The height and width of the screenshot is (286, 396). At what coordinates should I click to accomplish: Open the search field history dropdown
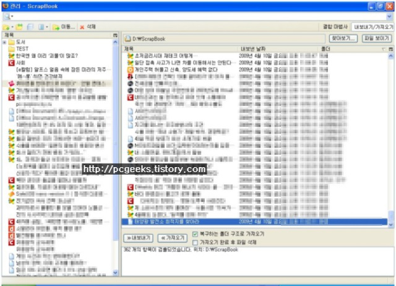pyautogui.click(x=389, y=17)
